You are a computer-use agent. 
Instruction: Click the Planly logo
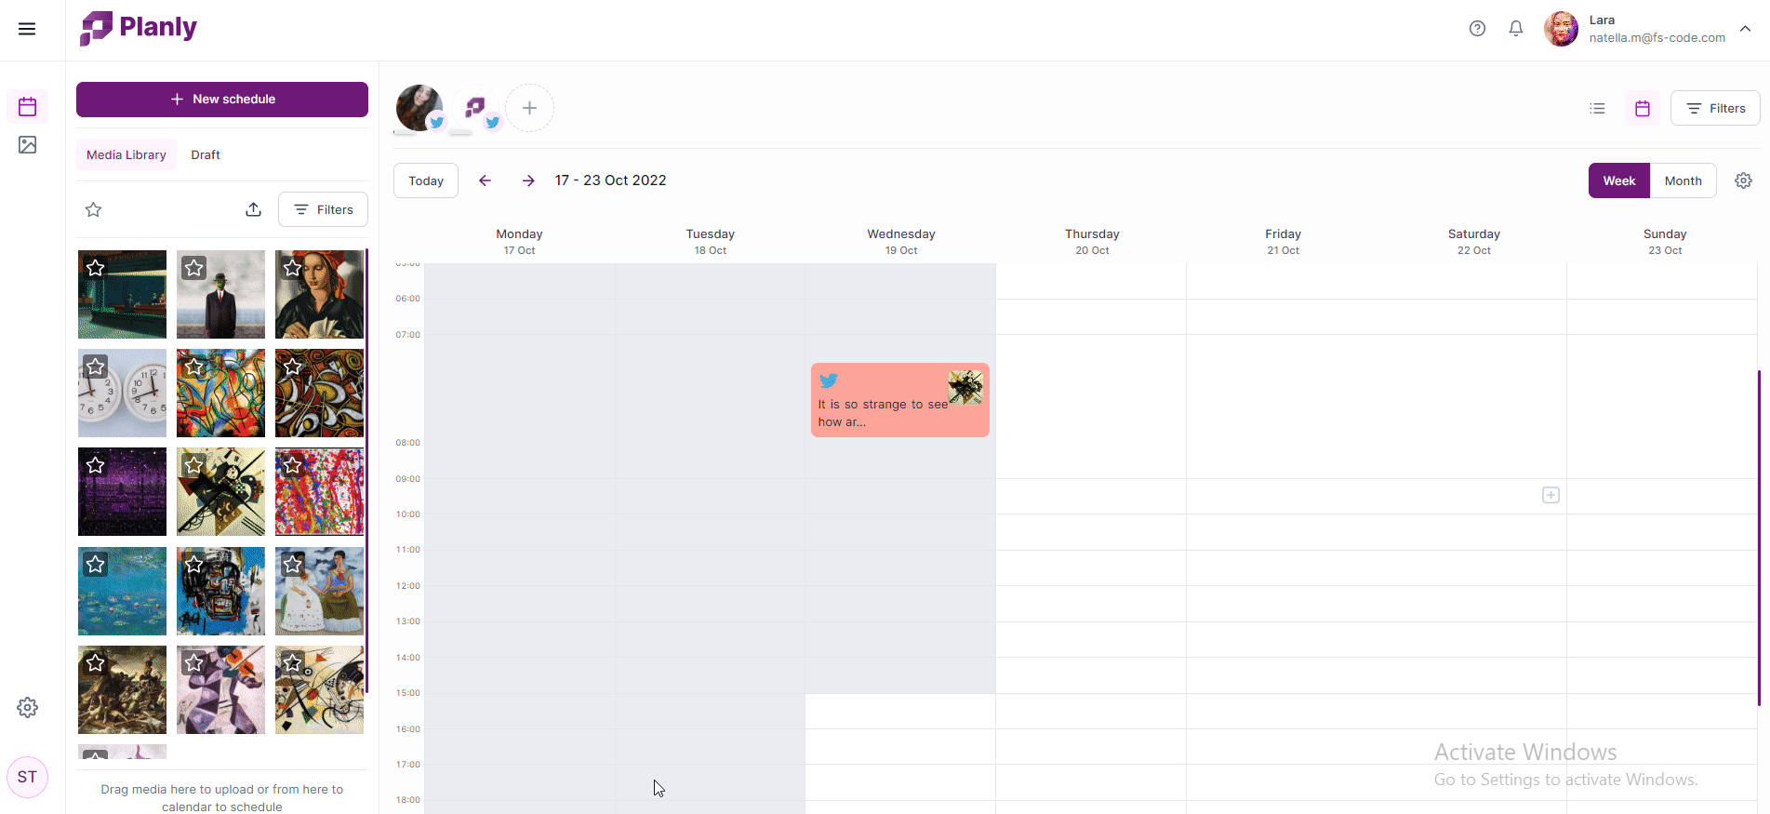138,28
